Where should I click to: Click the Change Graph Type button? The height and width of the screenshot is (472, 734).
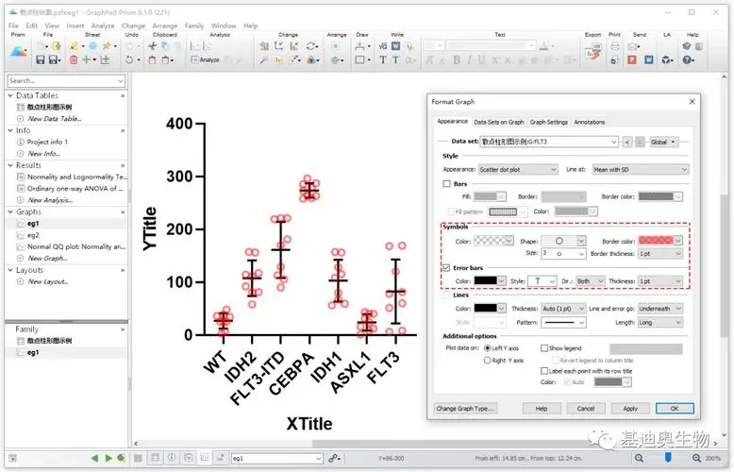point(465,409)
